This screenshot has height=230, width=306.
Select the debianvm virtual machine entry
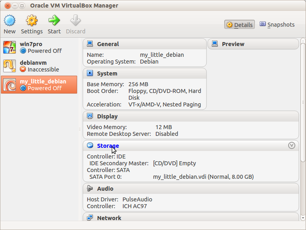pos(39,66)
